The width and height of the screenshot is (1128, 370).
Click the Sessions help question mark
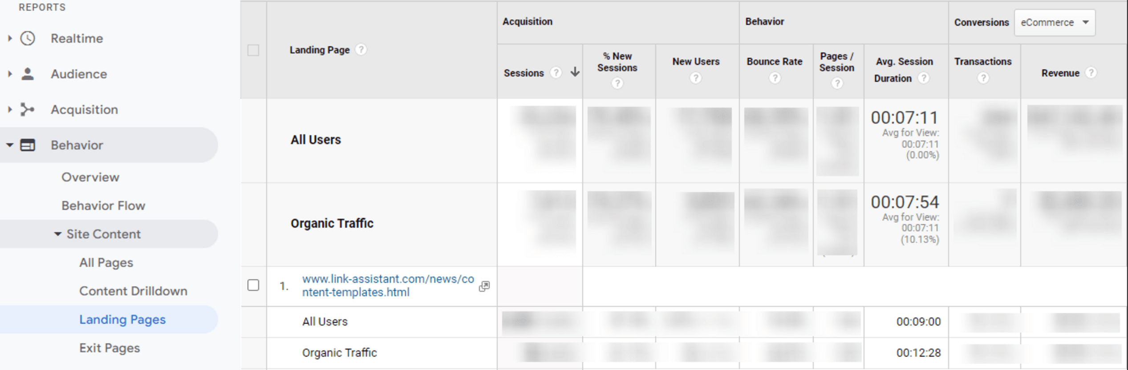pyautogui.click(x=556, y=72)
